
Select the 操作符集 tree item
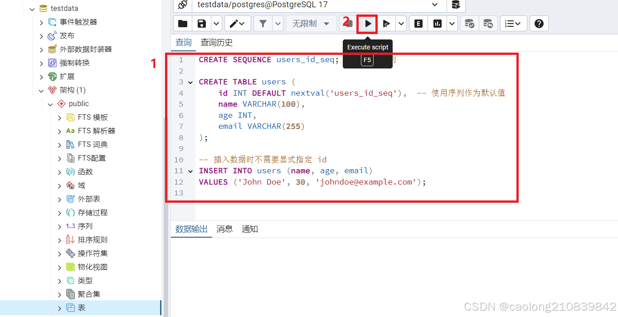pos(92,254)
